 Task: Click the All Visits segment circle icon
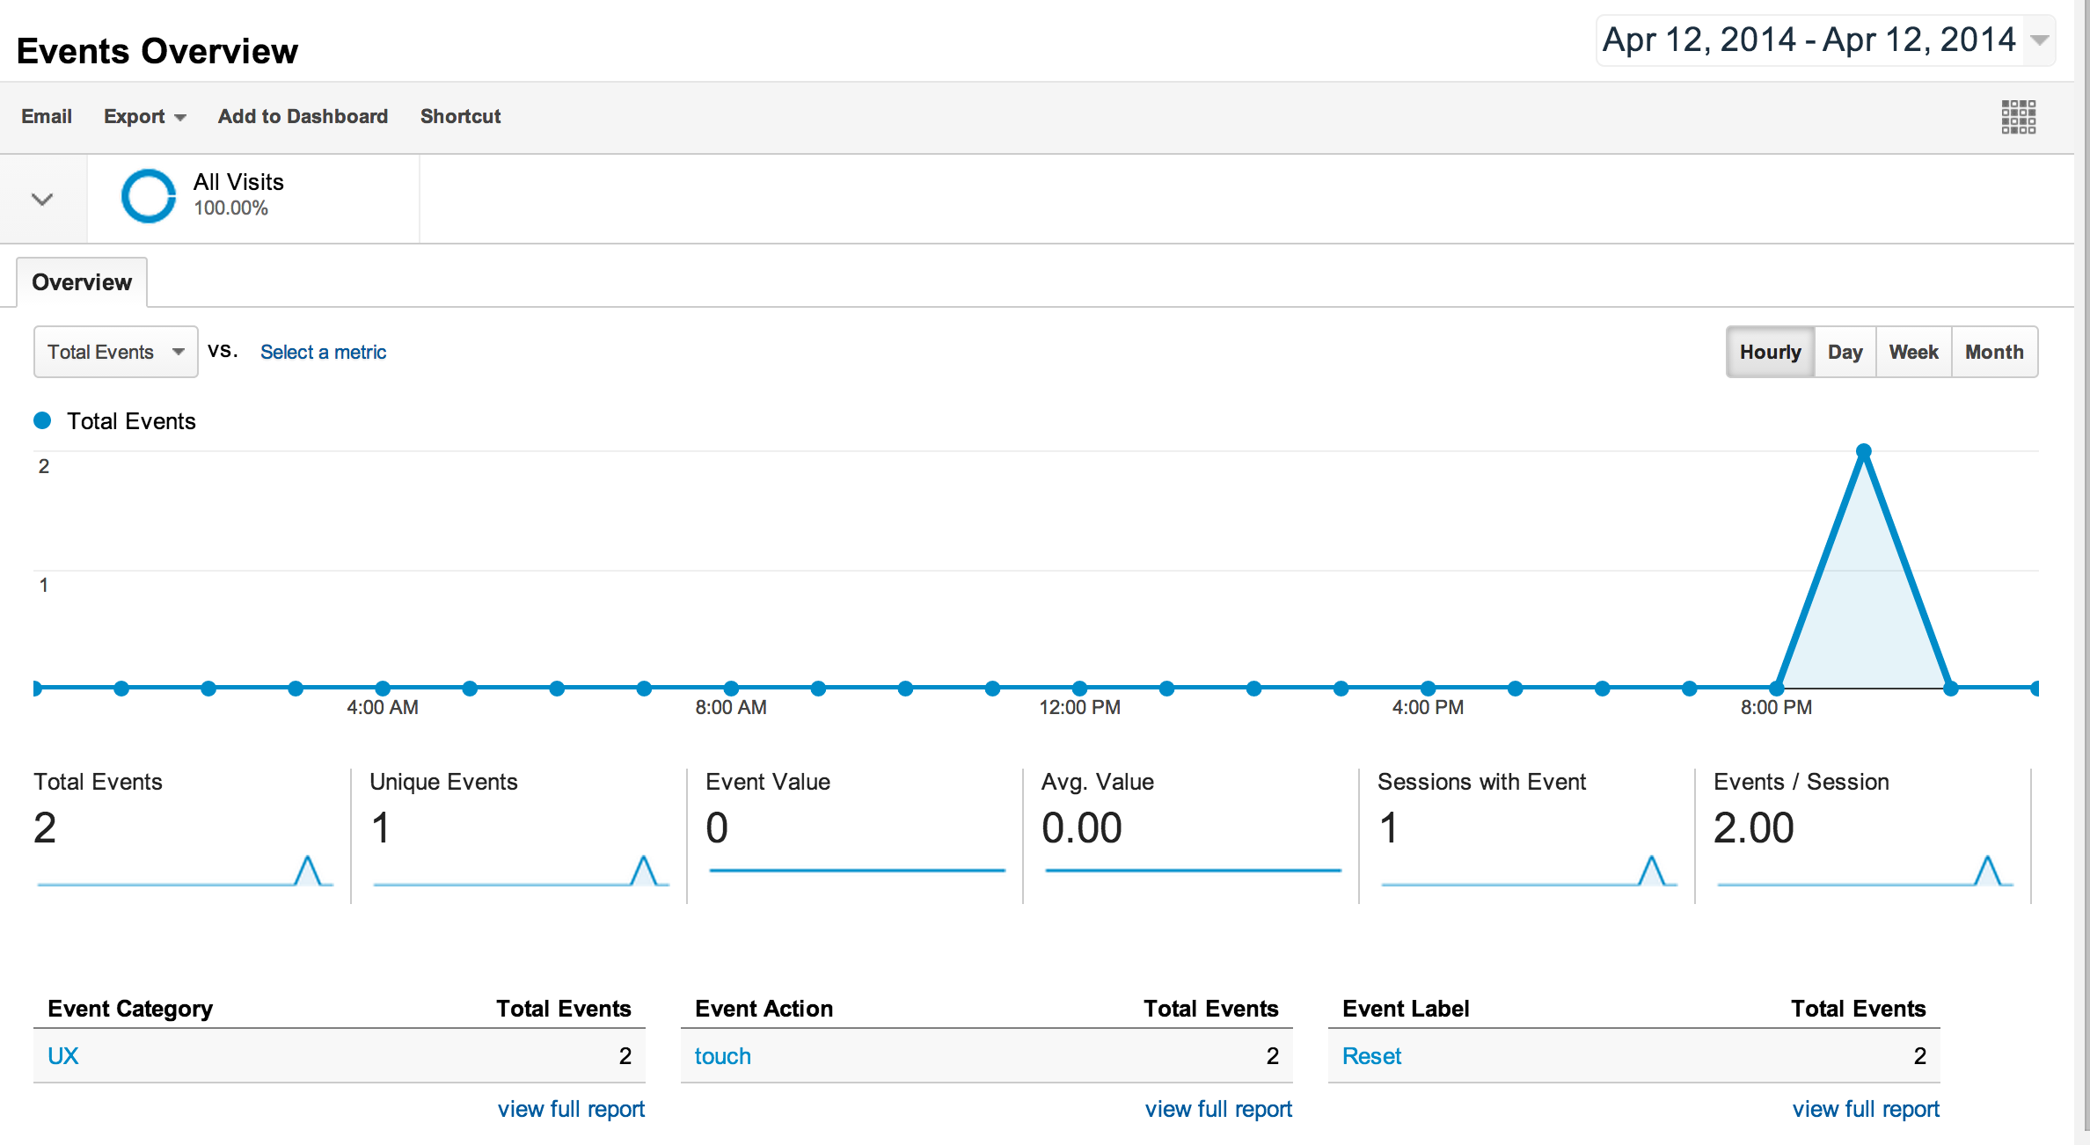(x=148, y=195)
